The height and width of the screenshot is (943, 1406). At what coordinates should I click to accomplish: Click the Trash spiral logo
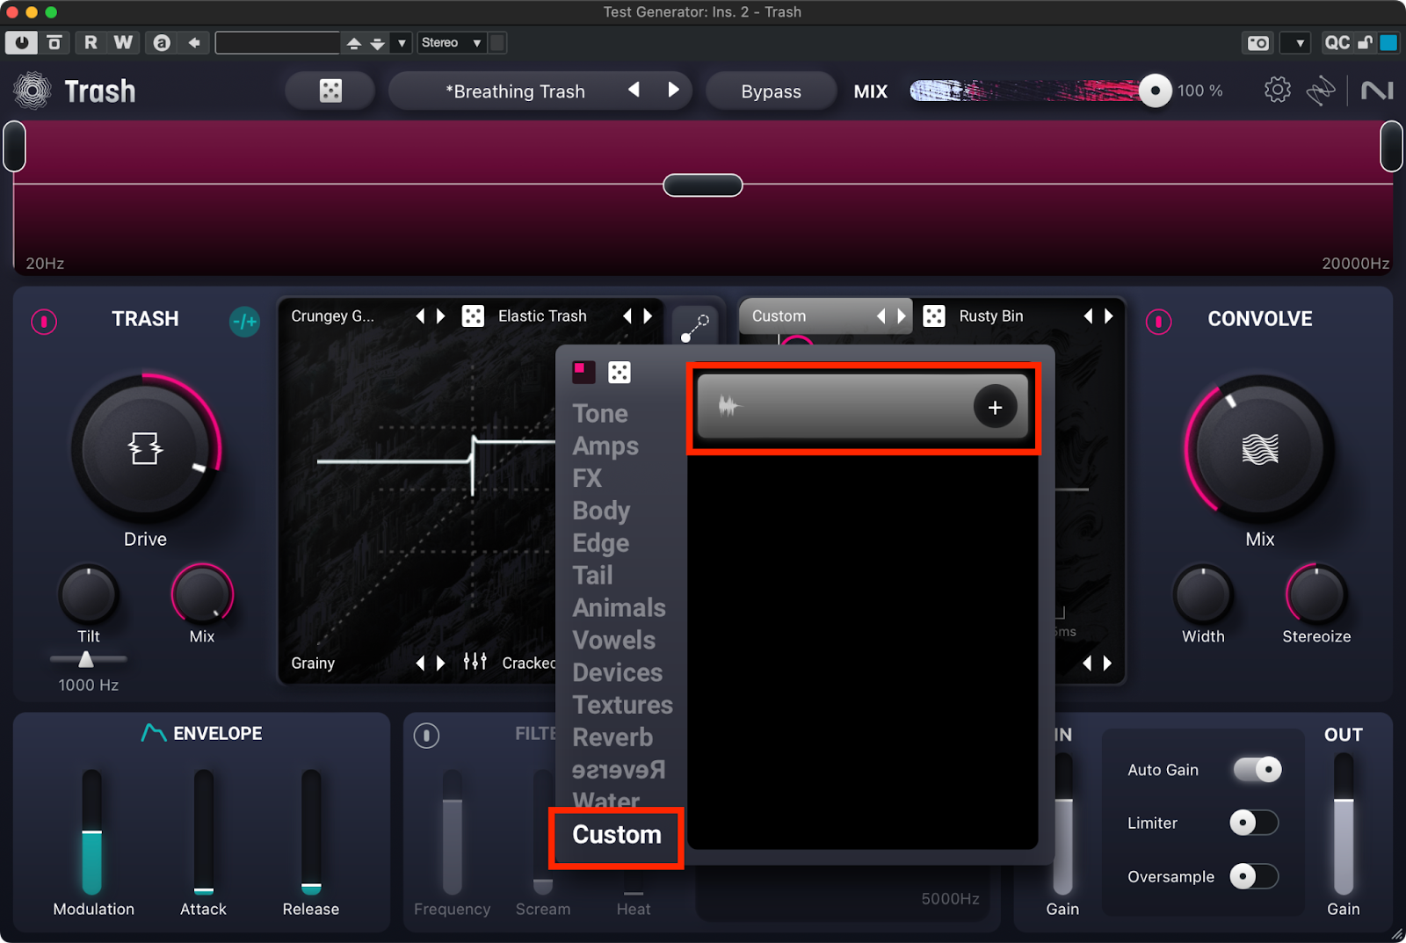(x=33, y=91)
